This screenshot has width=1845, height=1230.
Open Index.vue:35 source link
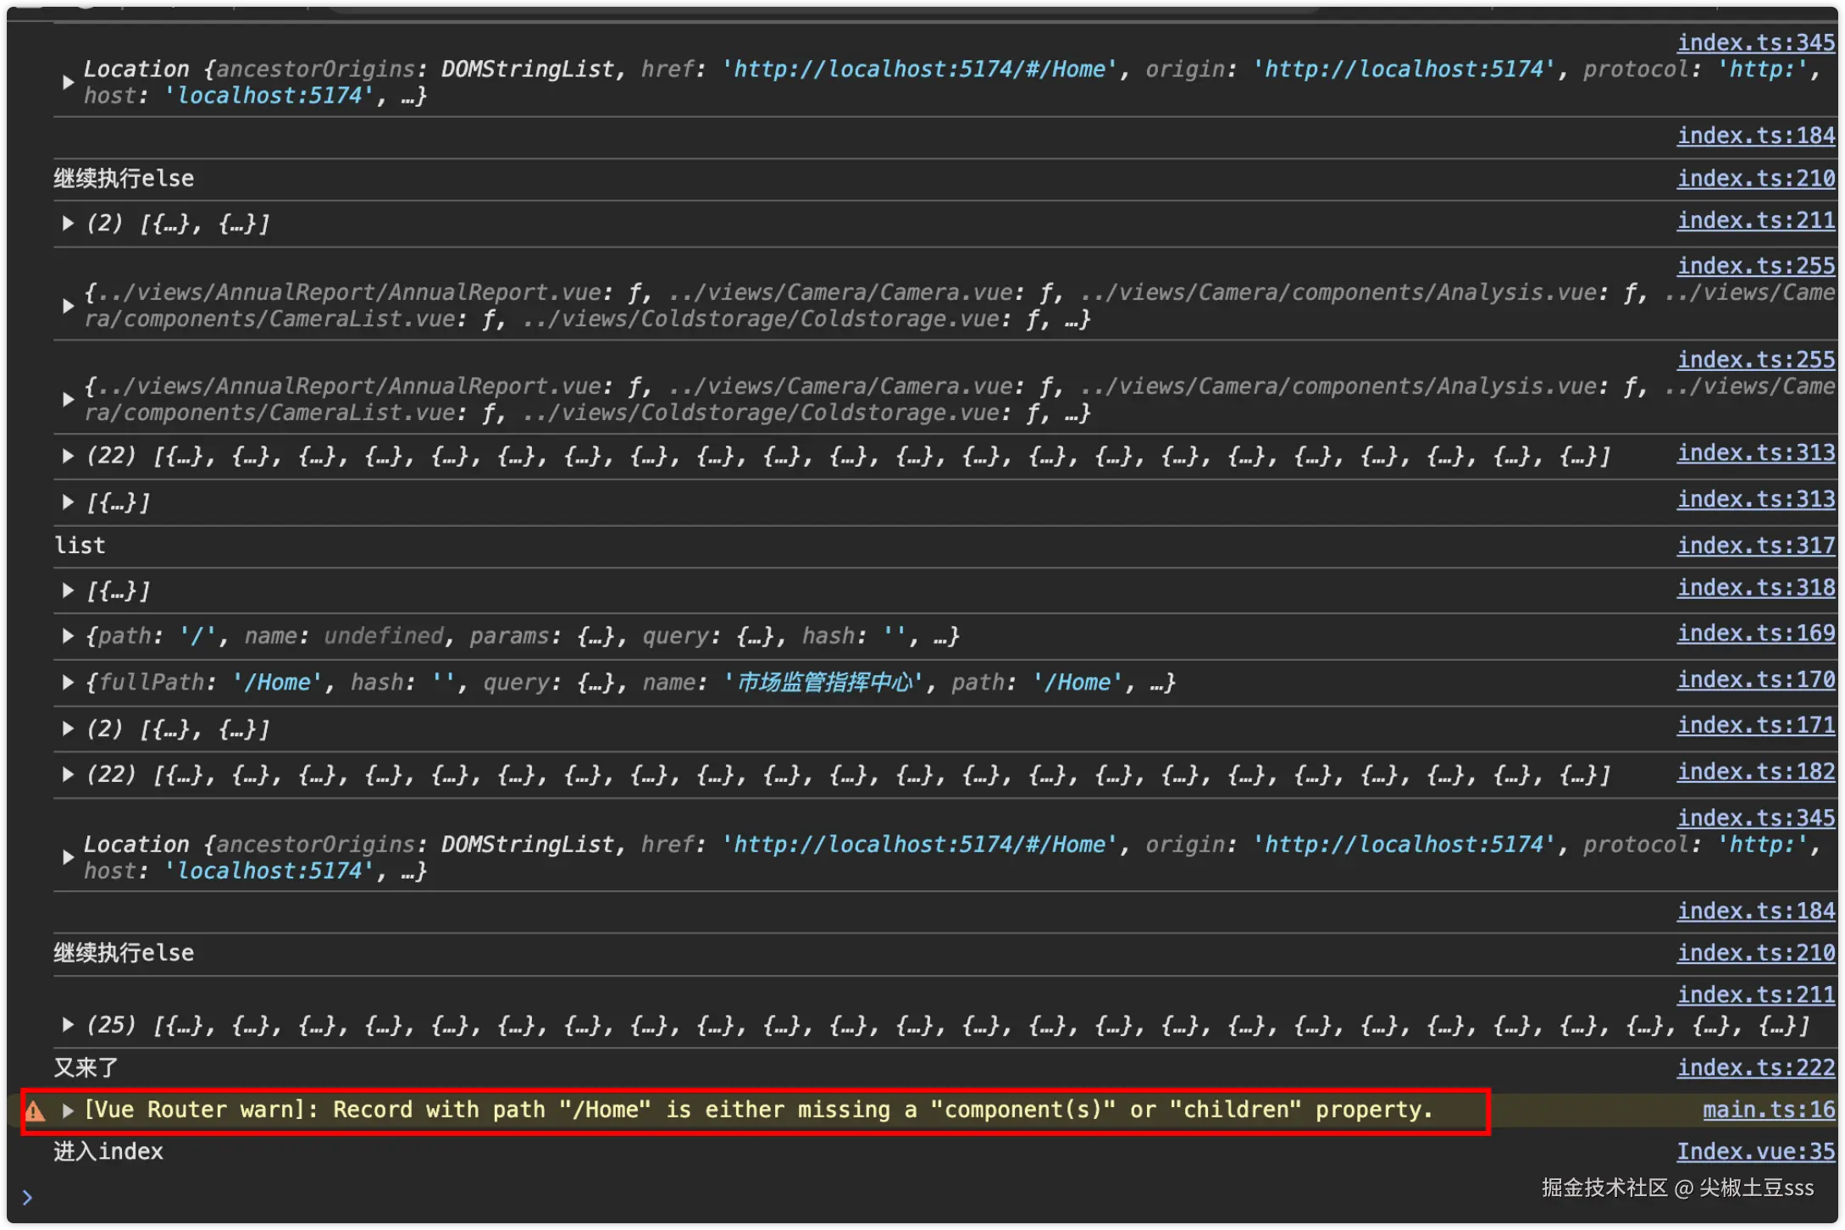[1755, 1151]
